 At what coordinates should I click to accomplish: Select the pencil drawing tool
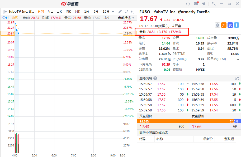coord(120,12)
